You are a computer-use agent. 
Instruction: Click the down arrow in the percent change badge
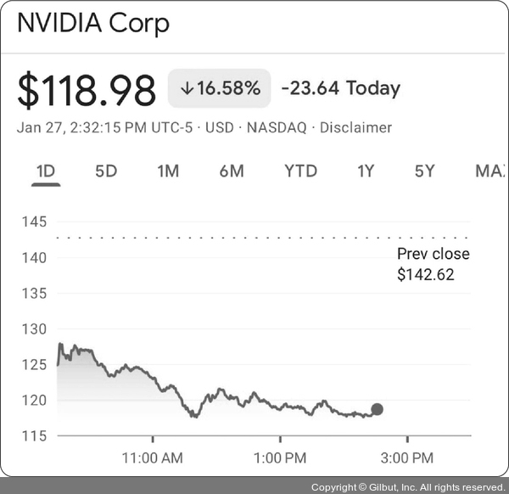click(x=187, y=89)
